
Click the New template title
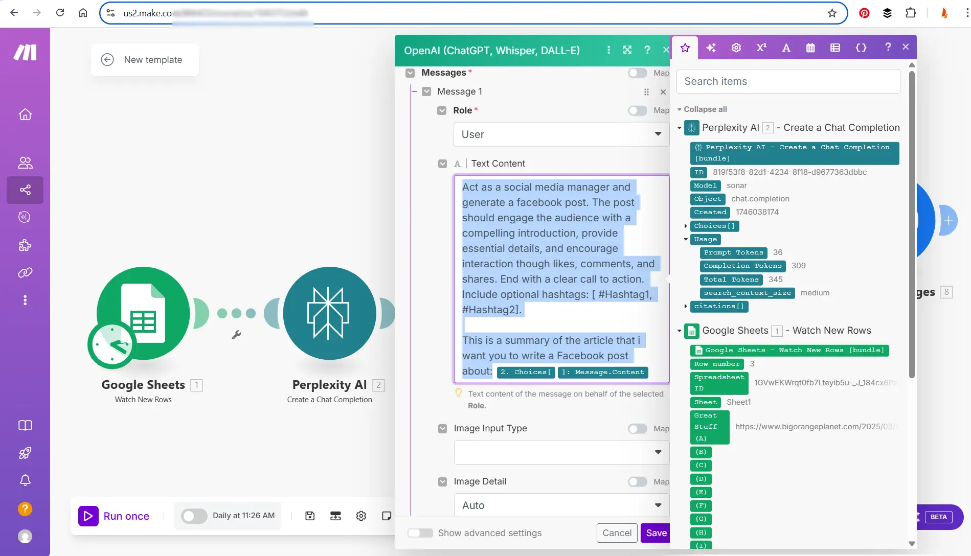[x=153, y=60]
